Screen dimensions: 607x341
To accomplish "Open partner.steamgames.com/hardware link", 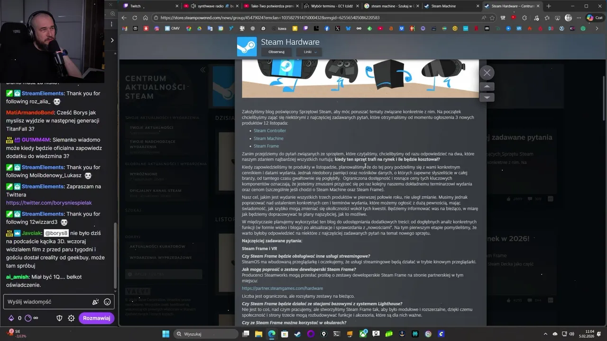I will pos(282,288).
